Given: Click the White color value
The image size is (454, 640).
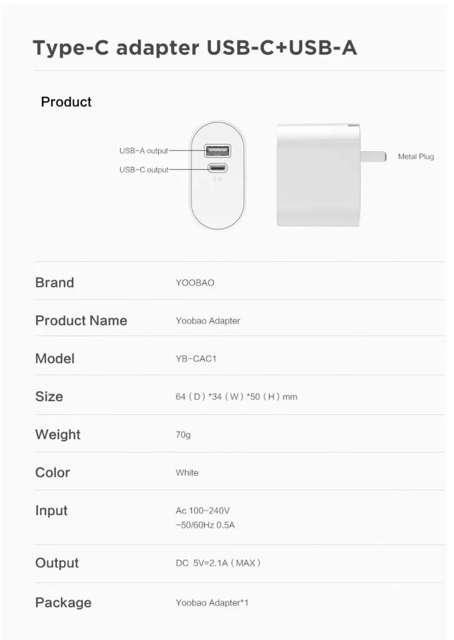Looking at the screenshot, I should [187, 472].
